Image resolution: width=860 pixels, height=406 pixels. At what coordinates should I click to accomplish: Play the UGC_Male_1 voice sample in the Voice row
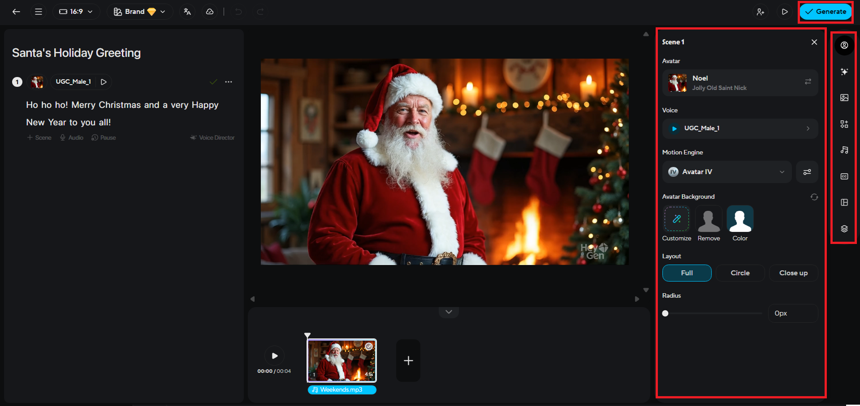674,128
